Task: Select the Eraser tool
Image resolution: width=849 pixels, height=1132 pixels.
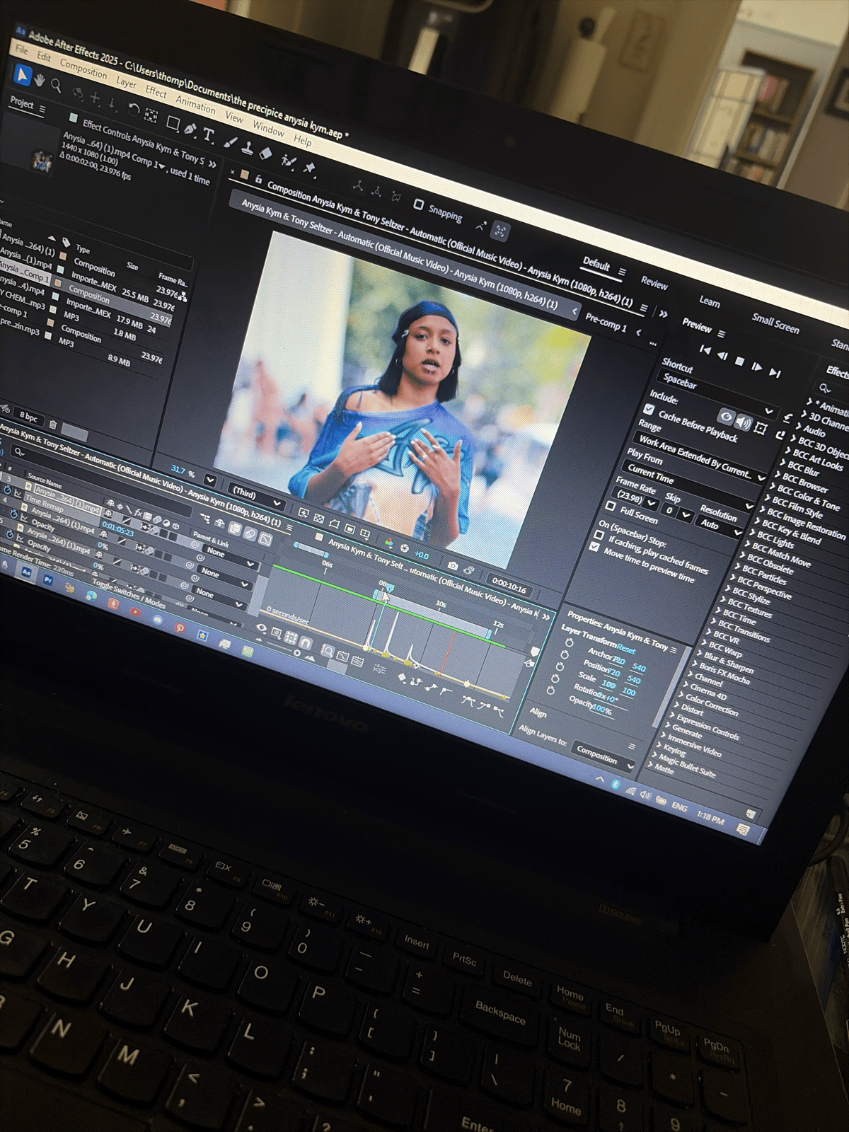Action: pyautogui.click(x=267, y=153)
